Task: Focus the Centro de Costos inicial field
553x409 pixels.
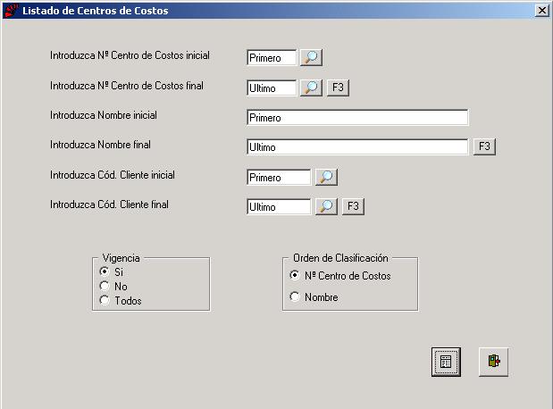Action: (272, 58)
